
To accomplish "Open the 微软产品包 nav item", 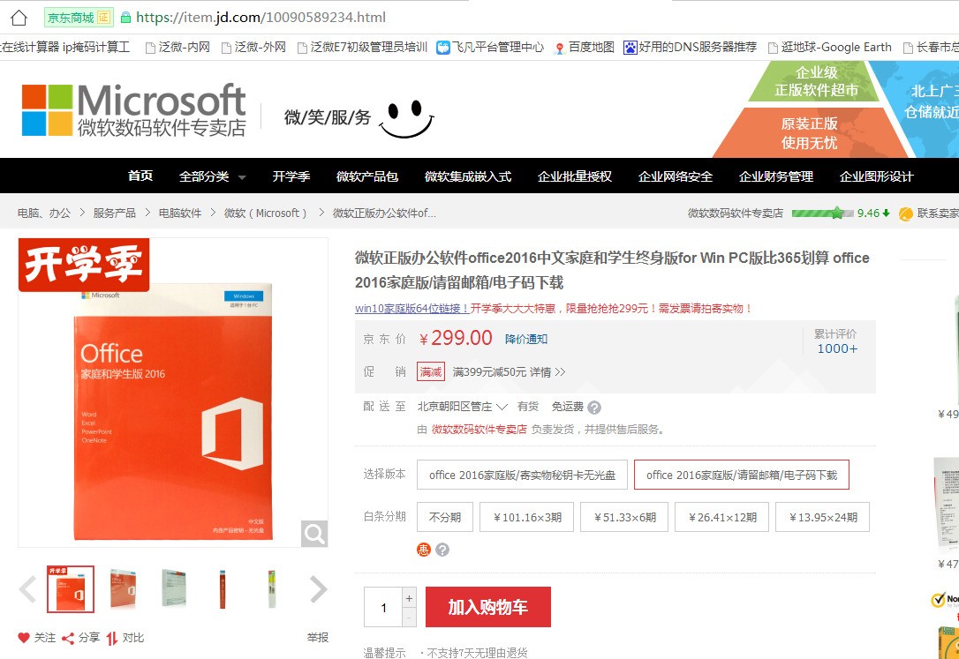I will tap(367, 176).
